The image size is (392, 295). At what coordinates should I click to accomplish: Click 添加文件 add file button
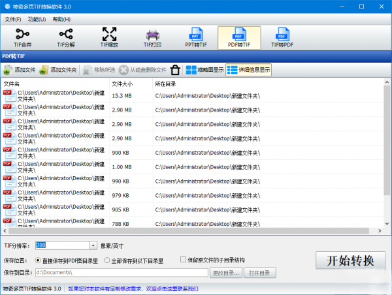point(20,70)
